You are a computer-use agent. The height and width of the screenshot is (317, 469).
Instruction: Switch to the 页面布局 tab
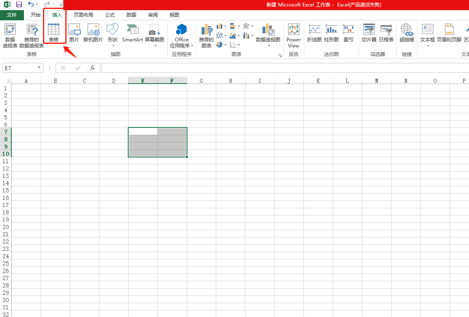[83, 15]
